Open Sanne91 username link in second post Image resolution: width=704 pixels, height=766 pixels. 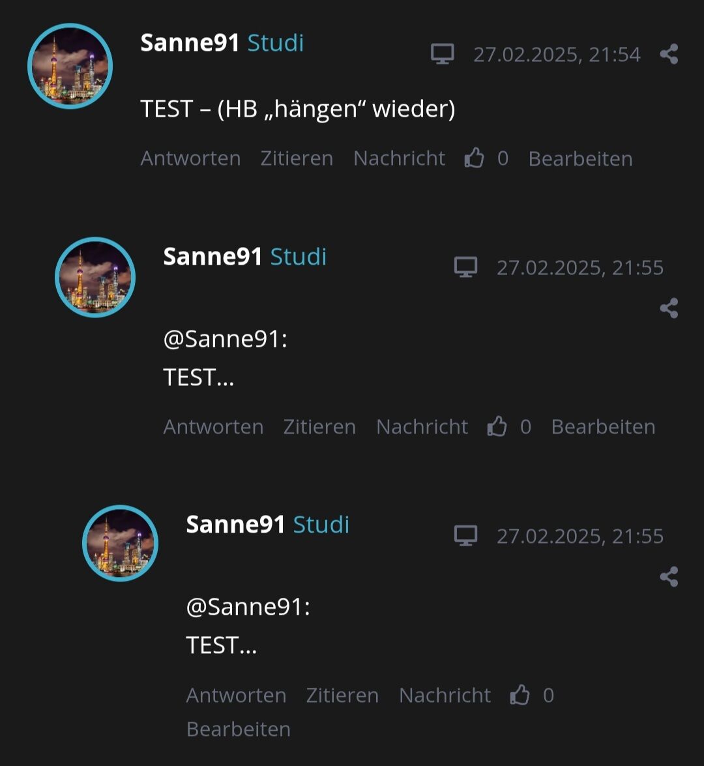[213, 256]
